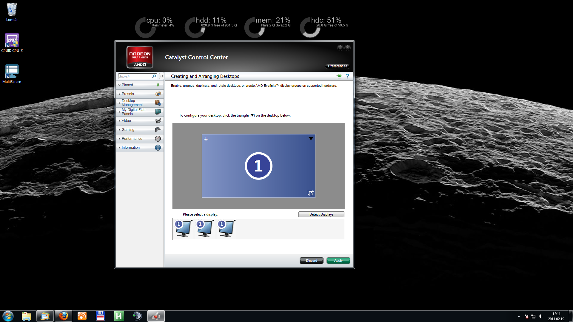The image size is (573, 322).
Task: Pin this page with green pushpin icon
Action: tap(339, 76)
